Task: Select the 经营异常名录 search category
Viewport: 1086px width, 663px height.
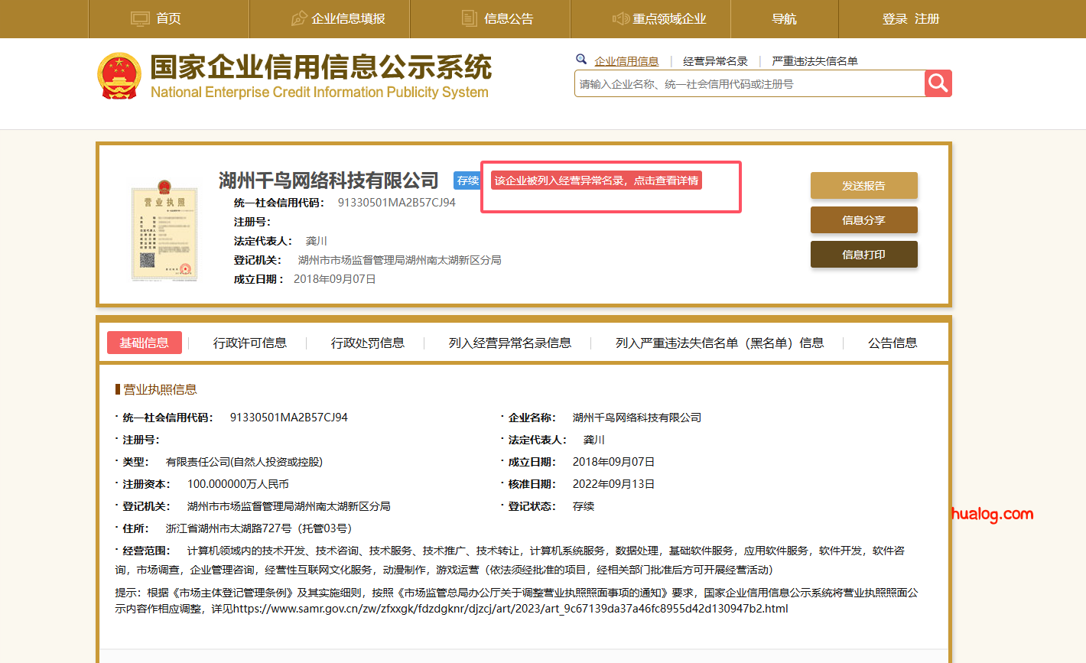Action: [715, 61]
